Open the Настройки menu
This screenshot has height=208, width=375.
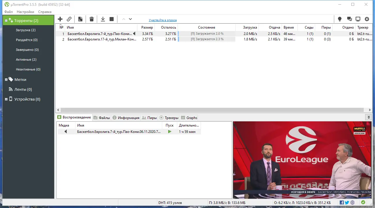(25, 12)
